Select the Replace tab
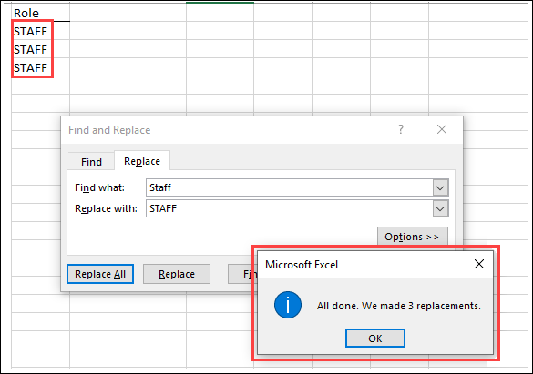Screen dimensions: 533x374 coord(142,161)
